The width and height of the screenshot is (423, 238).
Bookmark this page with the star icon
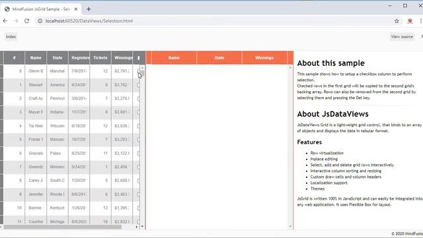(x=397, y=20)
